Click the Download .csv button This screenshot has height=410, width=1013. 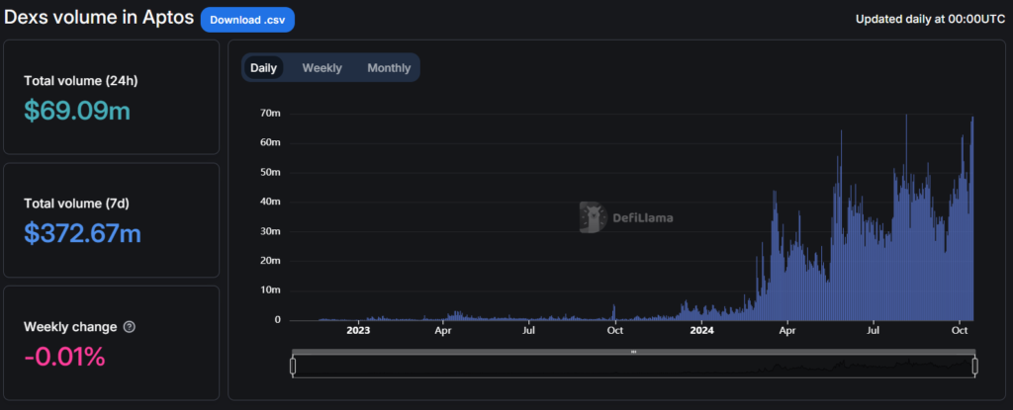[247, 19]
